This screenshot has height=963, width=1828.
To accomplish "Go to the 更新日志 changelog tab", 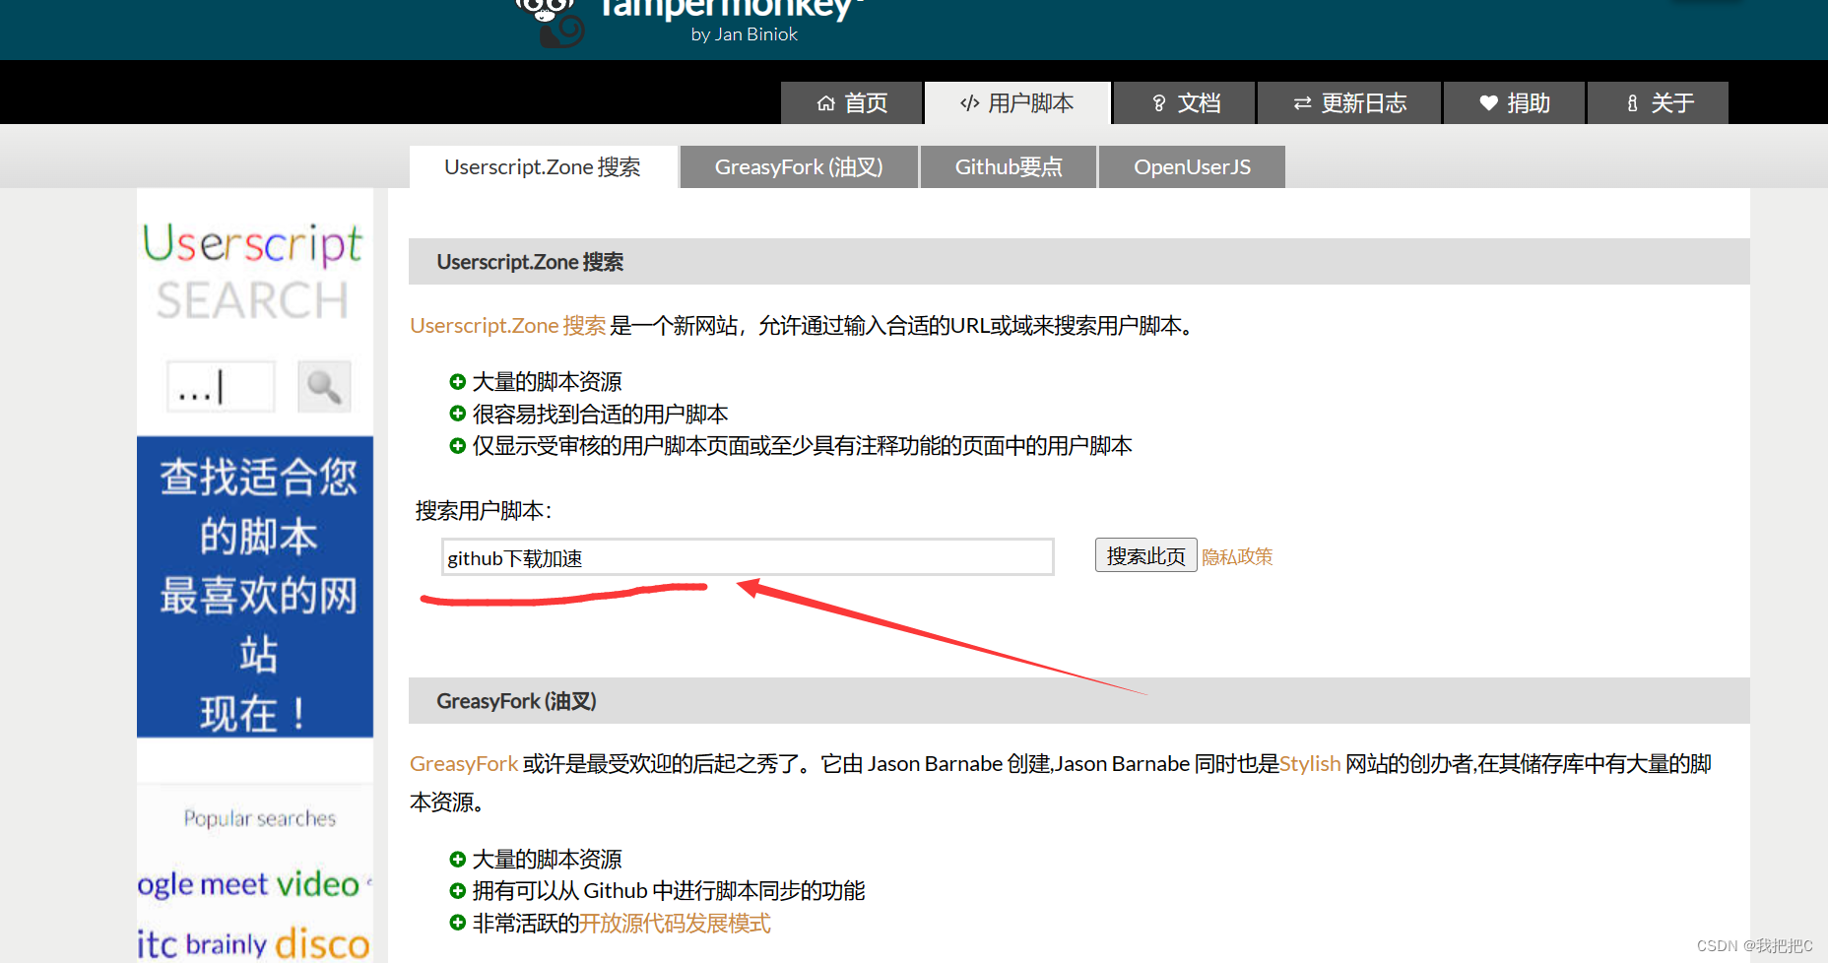I will [x=1349, y=102].
